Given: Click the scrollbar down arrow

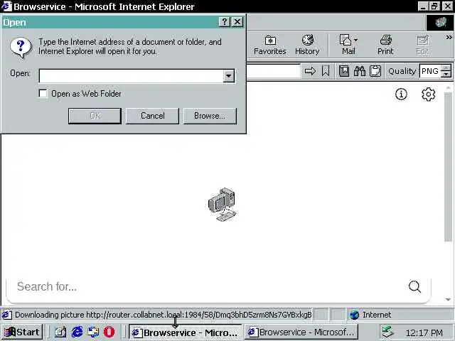Looking at the screenshot, I should pos(448,300).
